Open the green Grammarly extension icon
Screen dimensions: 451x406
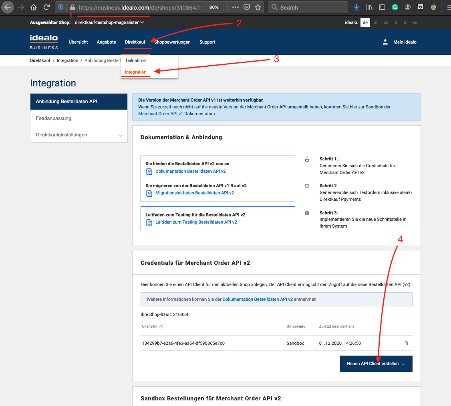tap(395, 8)
